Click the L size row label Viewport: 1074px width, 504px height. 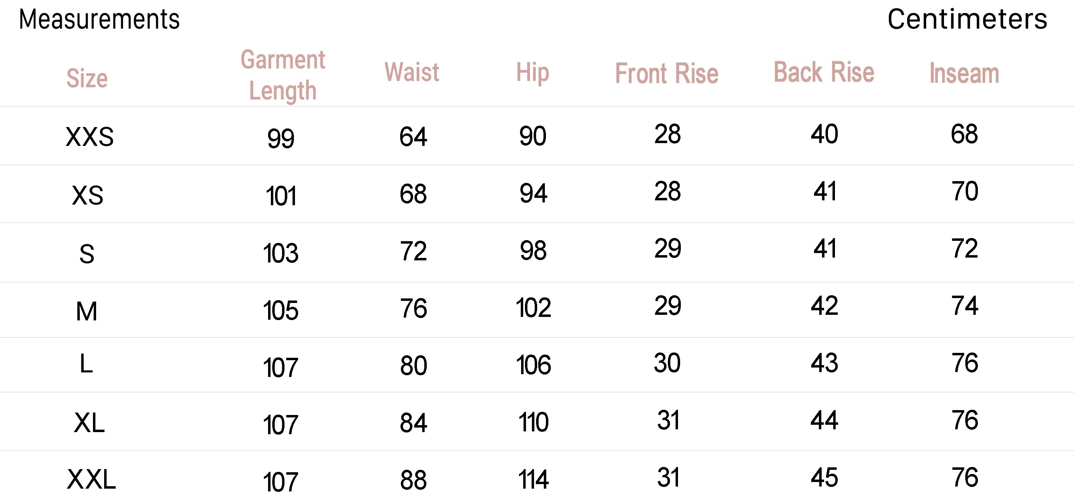coord(86,363)
